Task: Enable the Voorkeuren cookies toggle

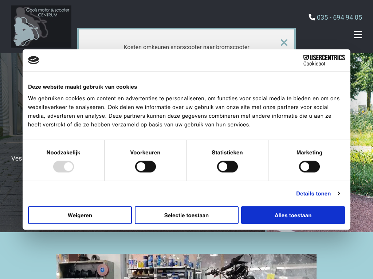Action: (x=145, y=167)
